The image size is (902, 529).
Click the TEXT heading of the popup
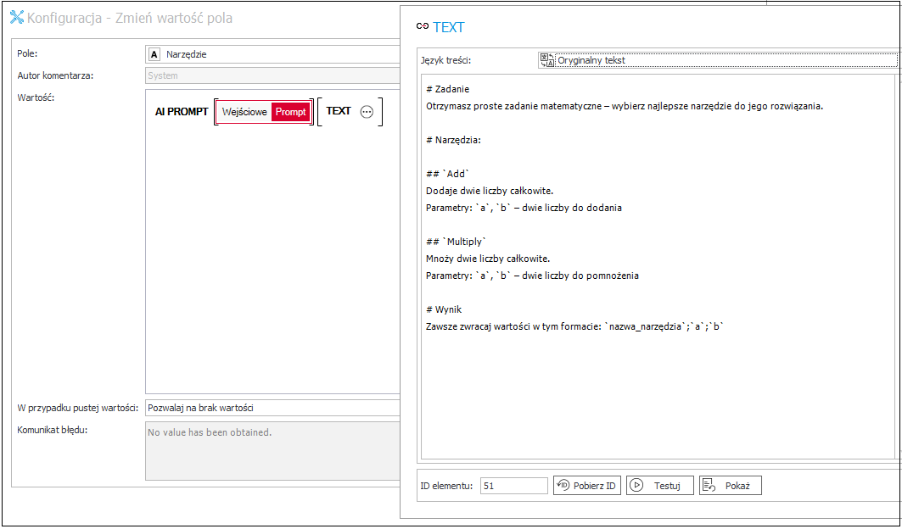449,27
